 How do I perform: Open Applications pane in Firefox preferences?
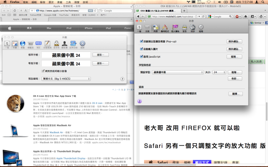click(x=165, y=28)
